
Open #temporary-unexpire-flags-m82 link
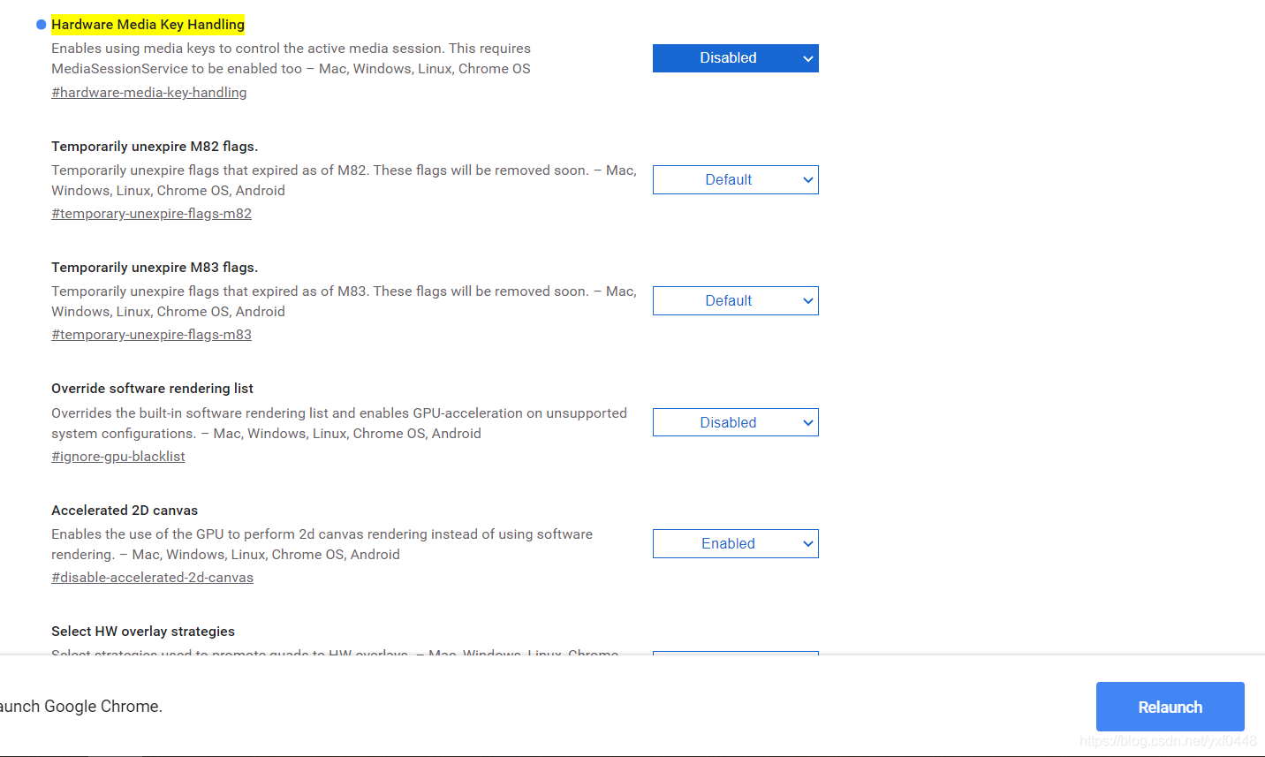151,214
